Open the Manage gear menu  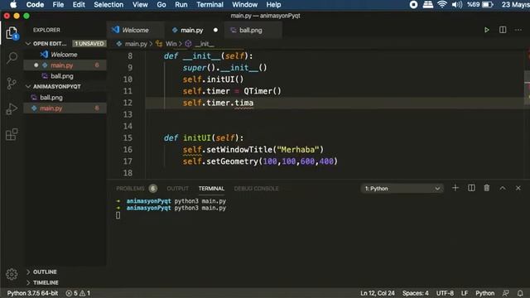click(12, 274)
